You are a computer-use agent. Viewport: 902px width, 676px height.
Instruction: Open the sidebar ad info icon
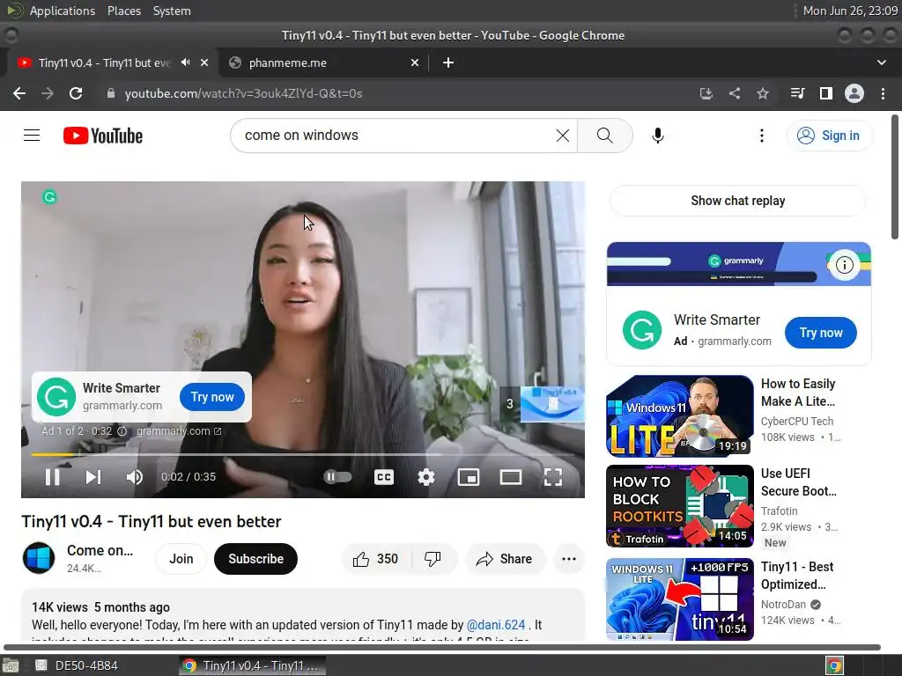coord(844,265)
